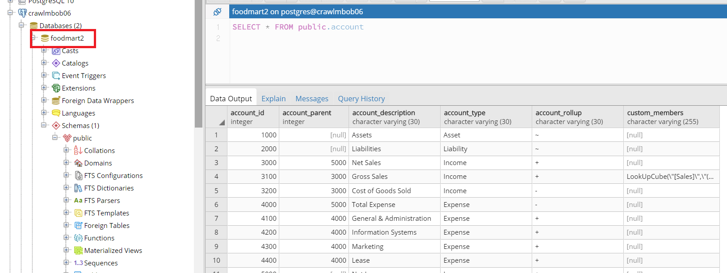Viewport: 727px width, 273px height.
Task: Click into the SQL query editor text
Action: [x=298, y=27]
